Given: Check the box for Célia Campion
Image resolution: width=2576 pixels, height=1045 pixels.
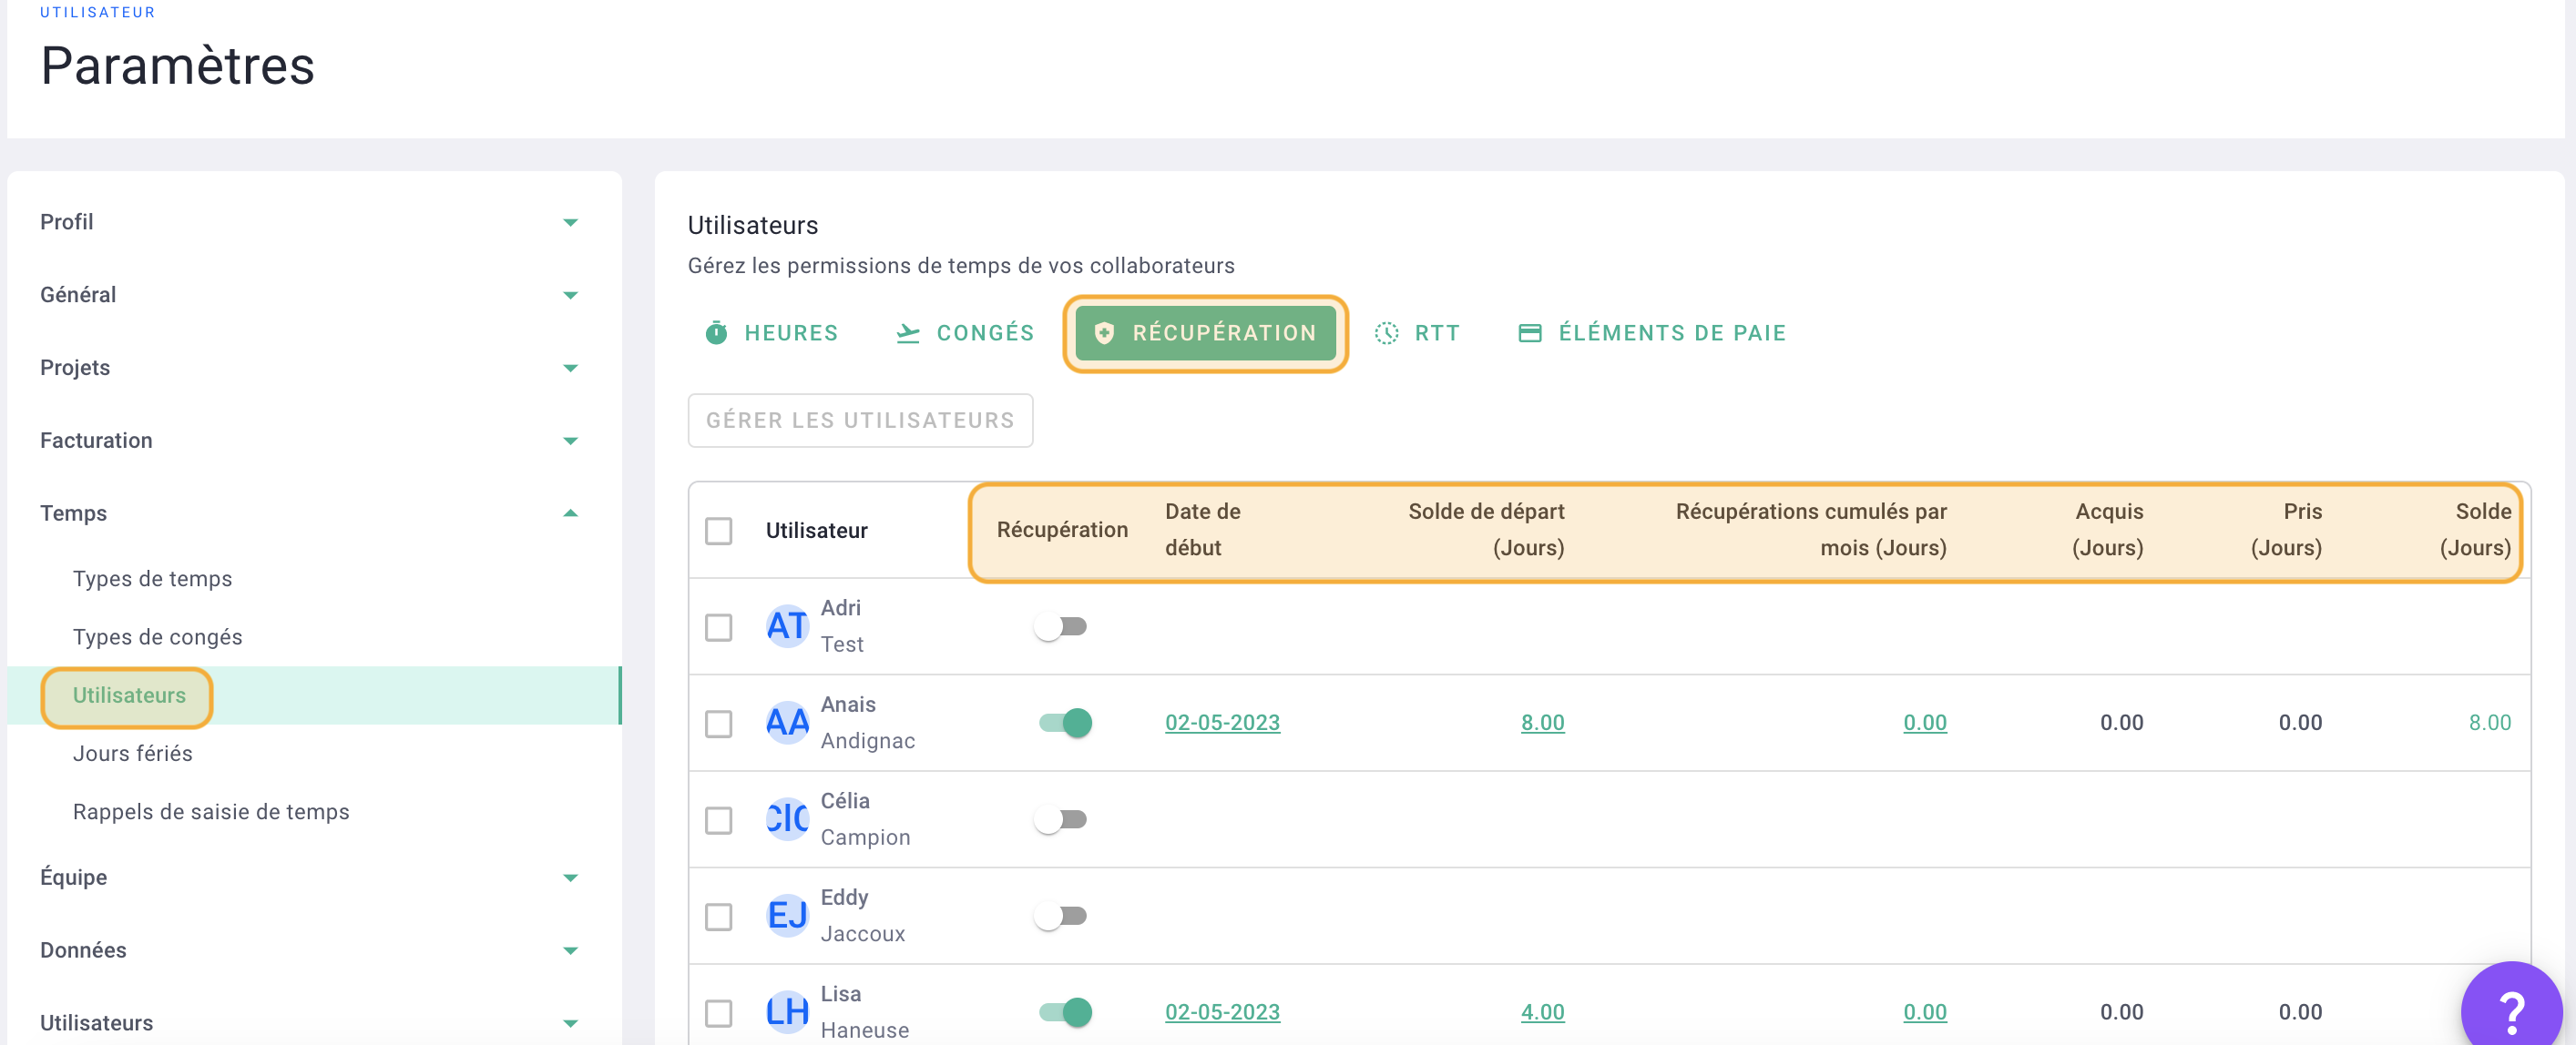Looking at the screenshot, I should tap(718, 820).
